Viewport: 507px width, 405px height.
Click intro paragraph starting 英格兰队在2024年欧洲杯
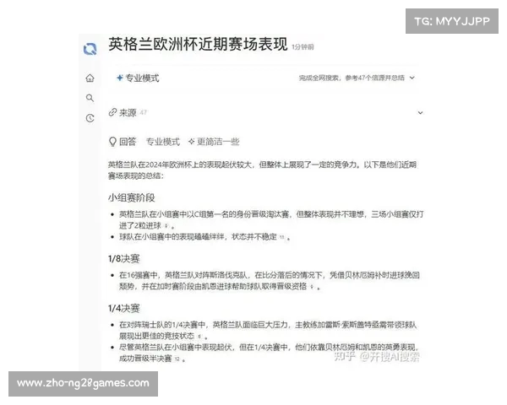point(262,170)
